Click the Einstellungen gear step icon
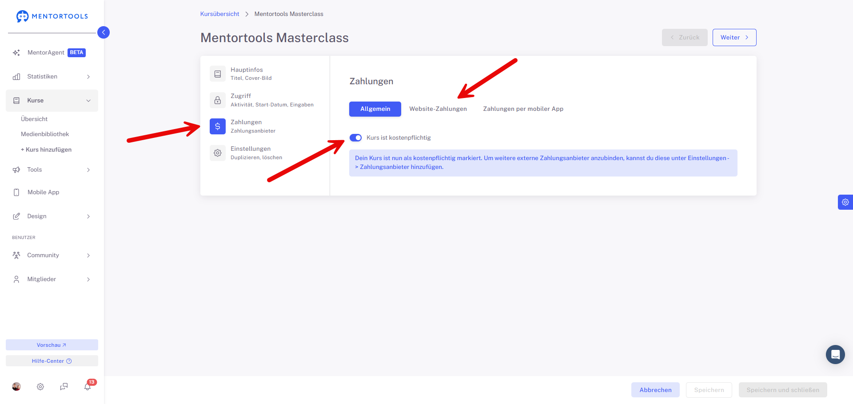 [218, 153]
